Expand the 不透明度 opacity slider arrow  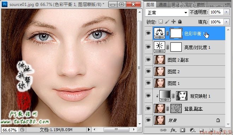point(227,12)
